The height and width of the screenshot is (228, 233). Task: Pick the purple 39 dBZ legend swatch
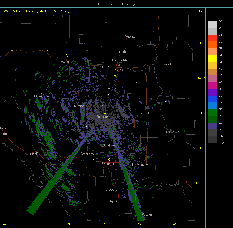[212, 92]
